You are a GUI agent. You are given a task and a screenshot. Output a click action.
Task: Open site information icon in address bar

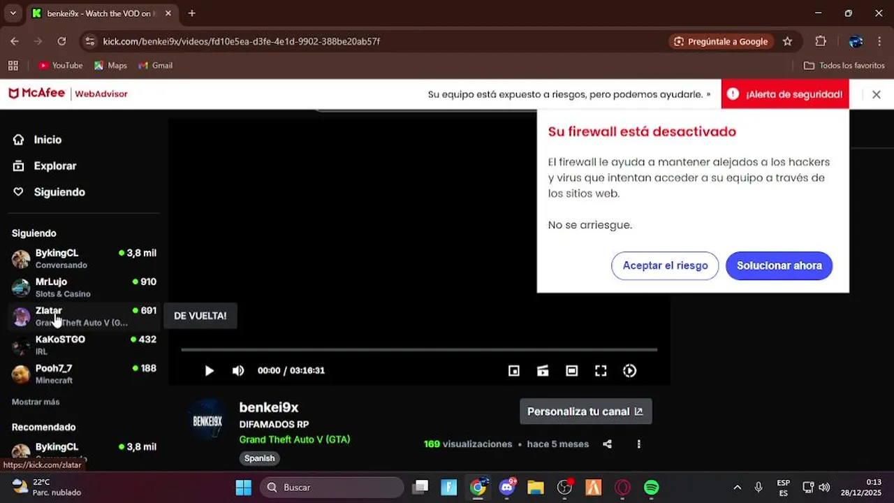coord(89,41)
